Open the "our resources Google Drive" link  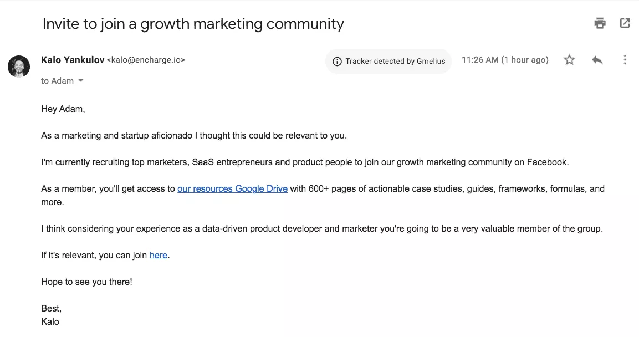232,188
